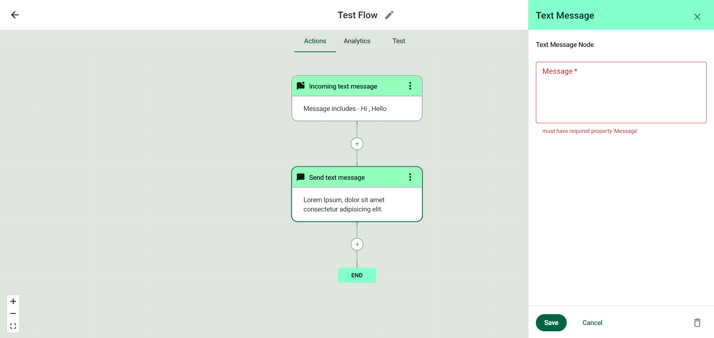
Task: Select the Actions tab
Action: click(x=315, y=41)
